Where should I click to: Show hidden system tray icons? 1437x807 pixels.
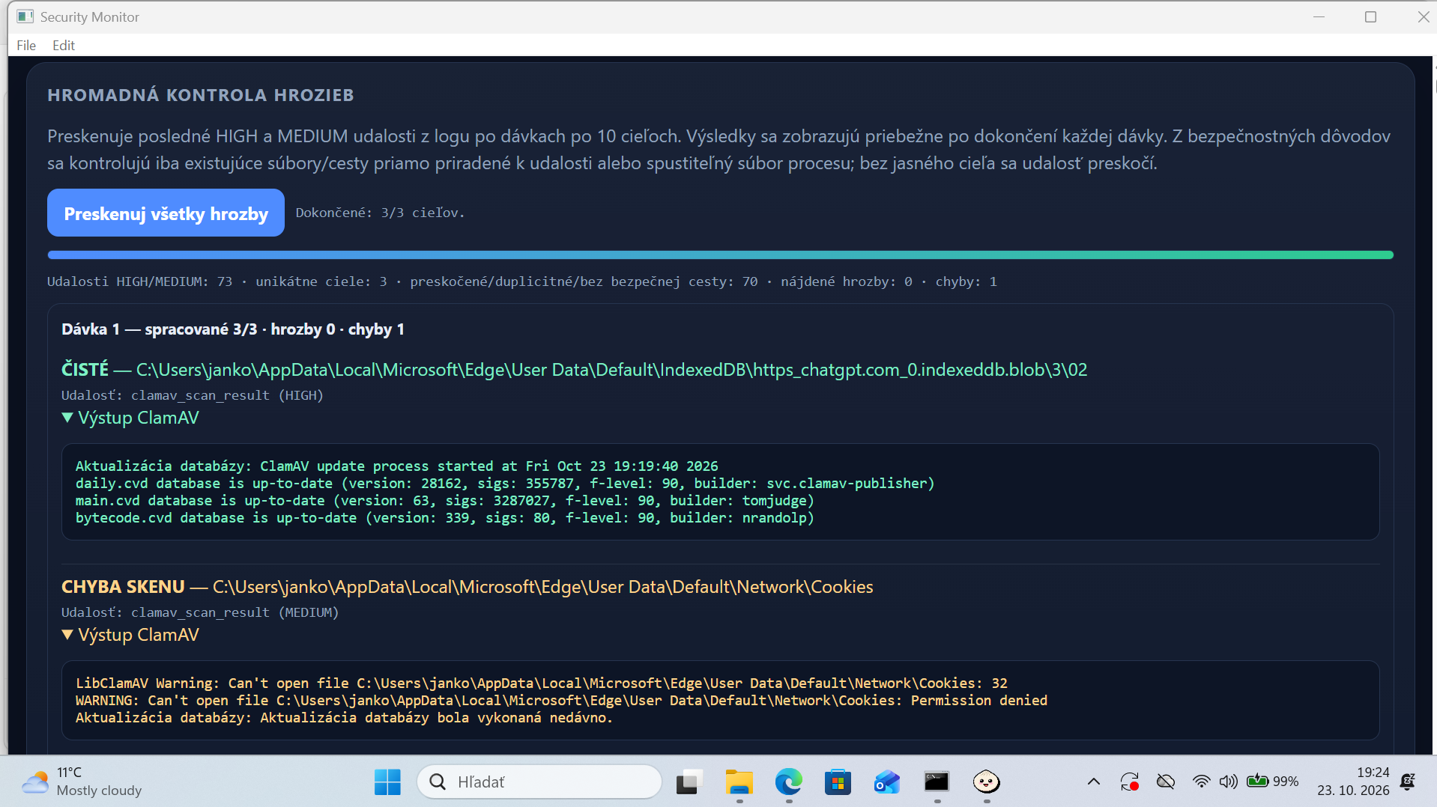pyautogui.click(x=1094, y=782)
